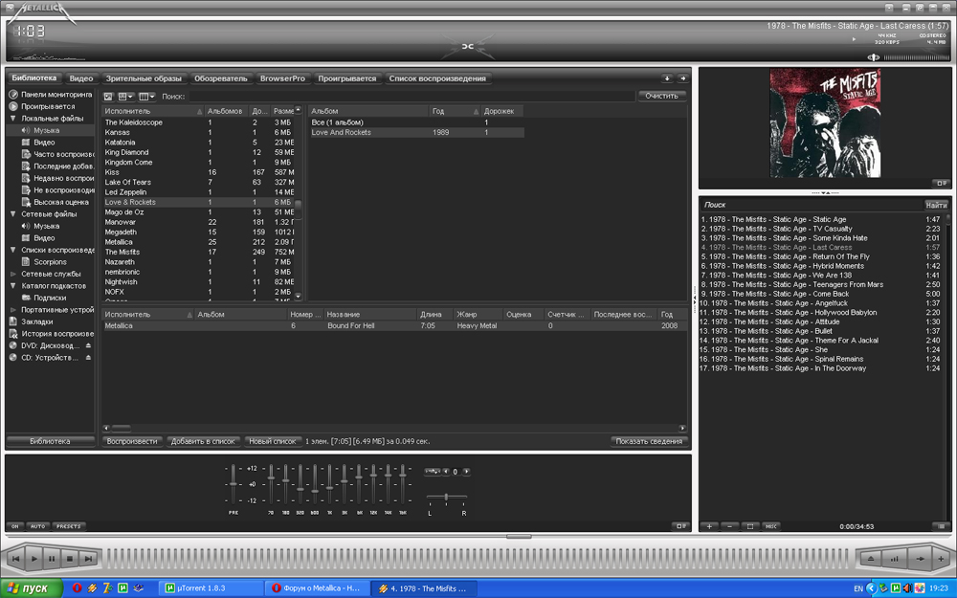Click the speaker icon beside volume bar

coord(872,57)
